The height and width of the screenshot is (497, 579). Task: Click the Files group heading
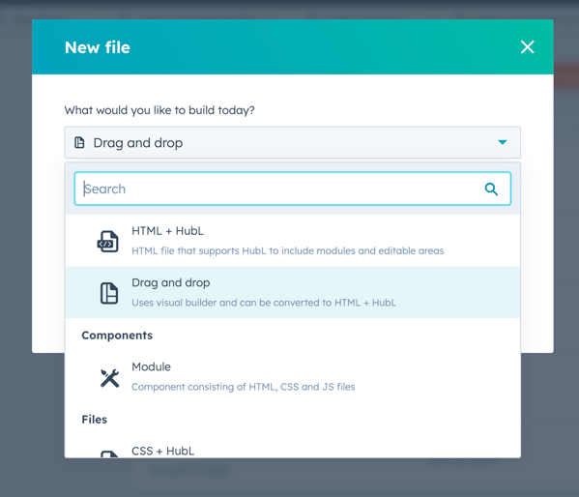click(x=94, y=420)
